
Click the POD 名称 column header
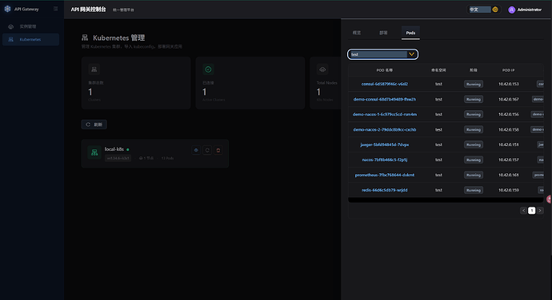click(x=385, y=70)
